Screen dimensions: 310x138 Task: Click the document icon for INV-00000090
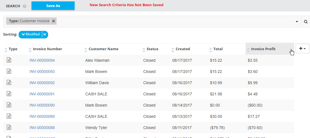click(9, 105)
